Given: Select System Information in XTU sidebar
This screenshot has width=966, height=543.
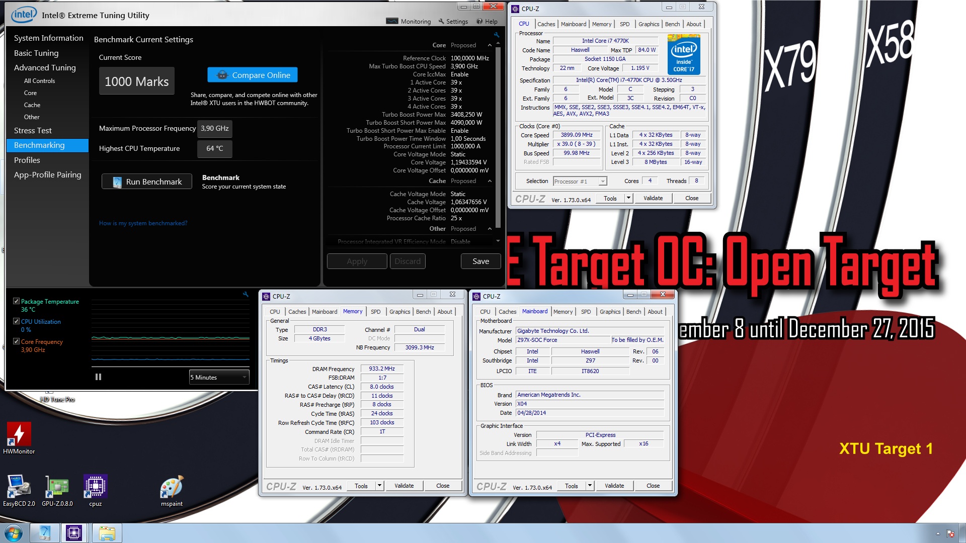Looking at the screenshot, I should pyautogui.click(x=48, y=38).
